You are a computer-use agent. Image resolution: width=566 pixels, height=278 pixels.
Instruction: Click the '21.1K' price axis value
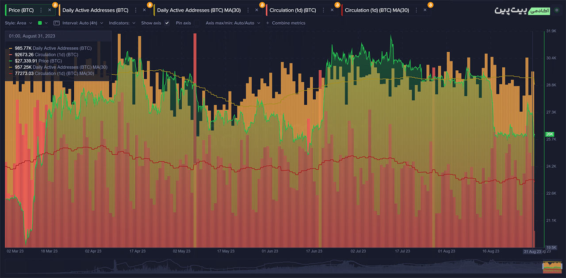(551, 221)
